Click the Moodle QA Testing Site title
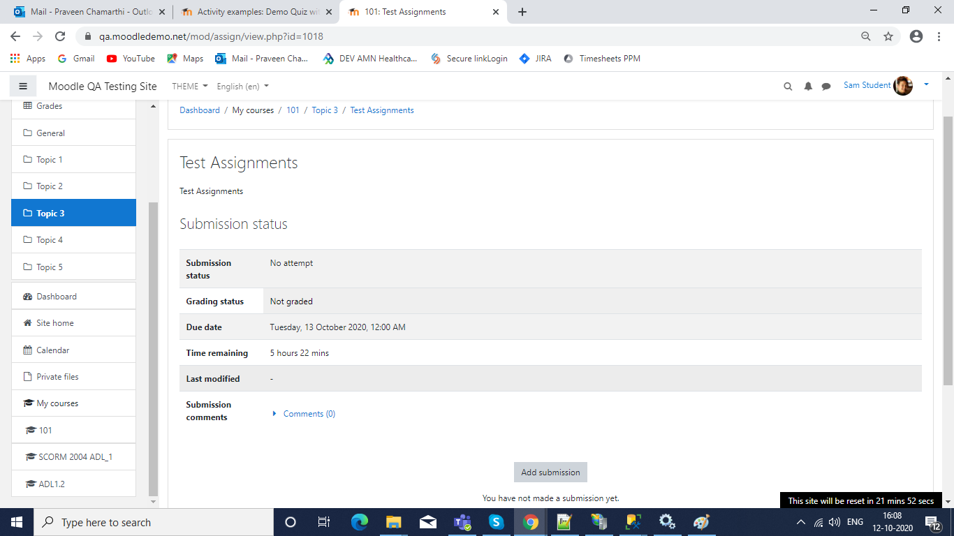This screenshot has width=954, height=536. (x=103, y=87)
